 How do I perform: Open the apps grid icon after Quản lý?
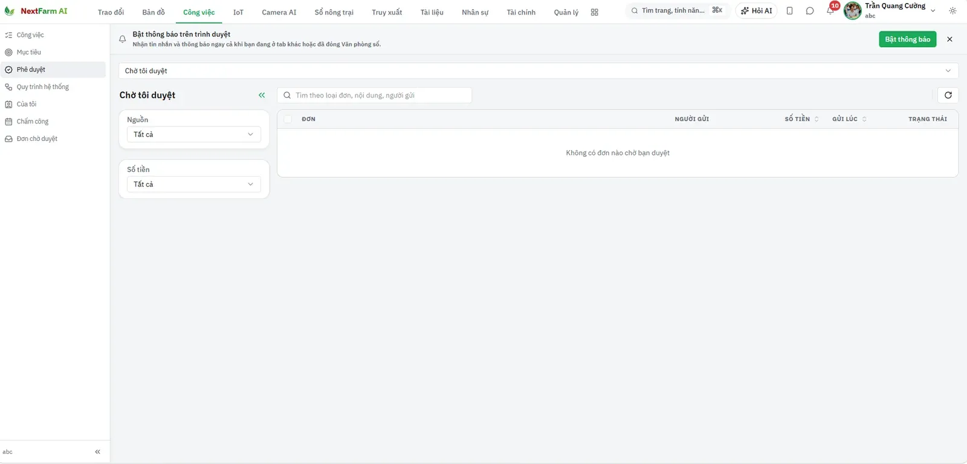(x=594, y=12)
